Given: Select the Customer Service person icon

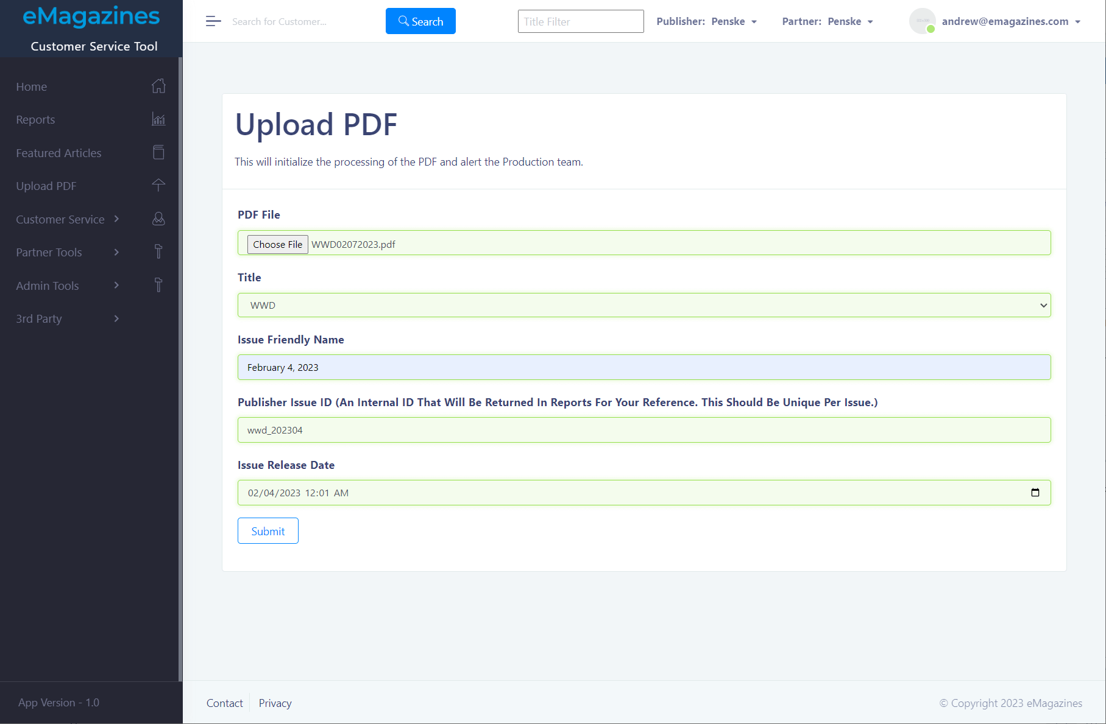Looking at the screenshot, I should tap(158, 219).
